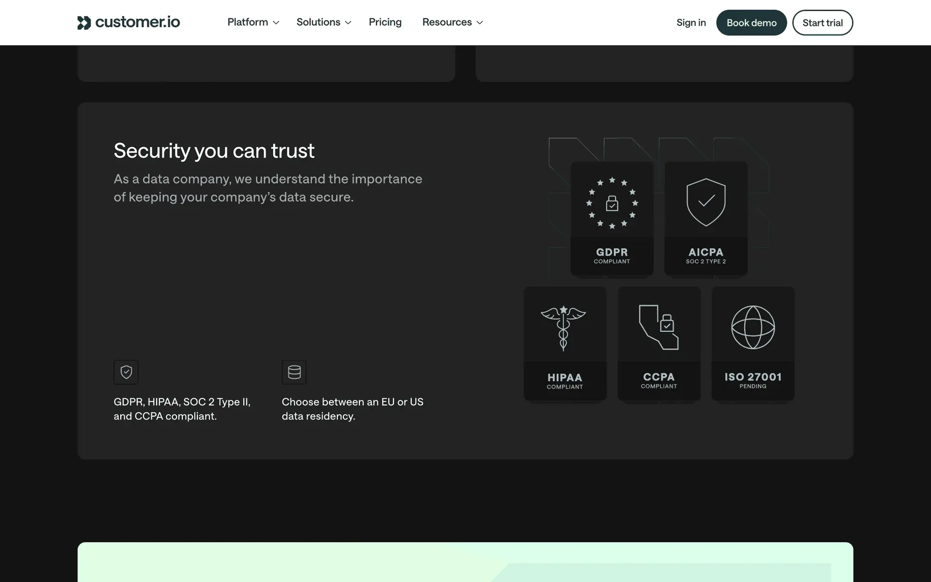Click the Security you can trust heading
Image resolution: width=931 pixels, height=582 pixels.
tap(214, 151)
